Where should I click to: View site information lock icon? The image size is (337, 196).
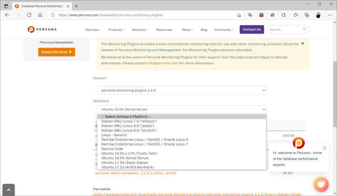[53, 15]
